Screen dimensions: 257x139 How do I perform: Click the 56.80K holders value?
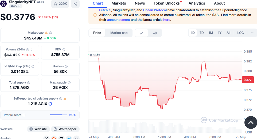[x=60, y=72]
